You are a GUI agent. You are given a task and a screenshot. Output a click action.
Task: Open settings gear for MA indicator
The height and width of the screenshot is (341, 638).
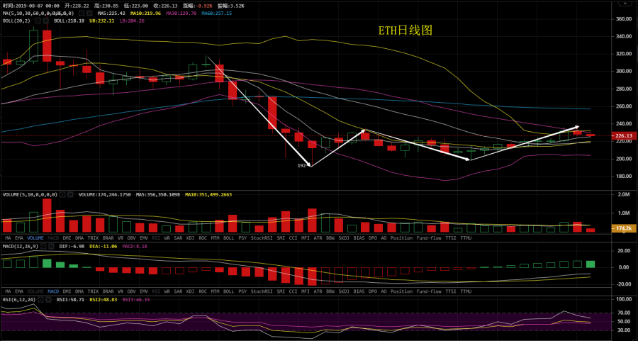point(82,13)
